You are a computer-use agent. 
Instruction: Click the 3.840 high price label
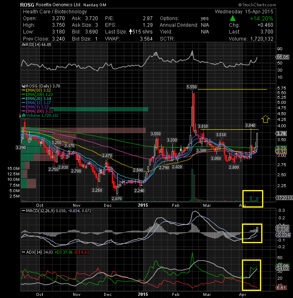click(250, 126)
